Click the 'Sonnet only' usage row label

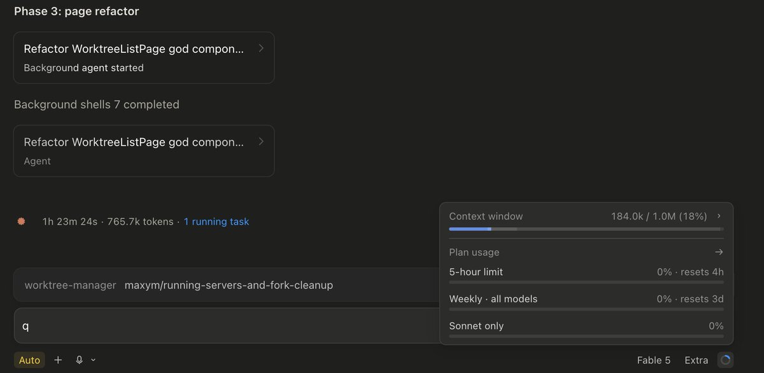pos(476,326)
